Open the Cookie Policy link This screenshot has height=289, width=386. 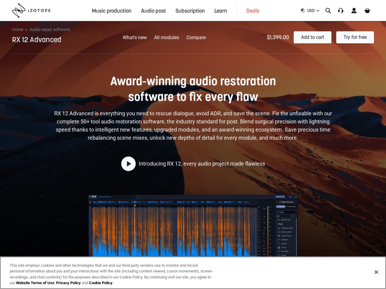(101, 283)
